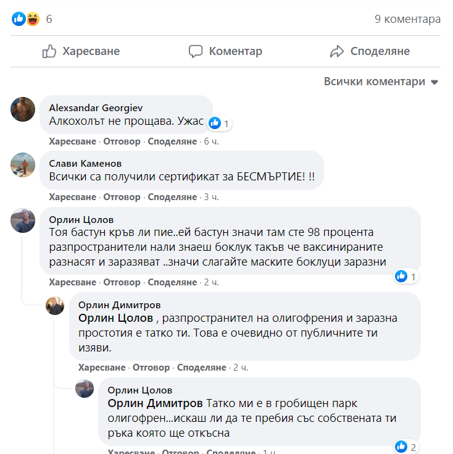Viewport: 453px width, 454px height.
Task: Open Alexsandar Georgiev's profile picture
Action: [23, 109]
